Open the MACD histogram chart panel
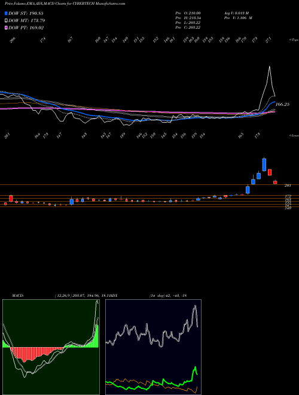 (51, 347)
